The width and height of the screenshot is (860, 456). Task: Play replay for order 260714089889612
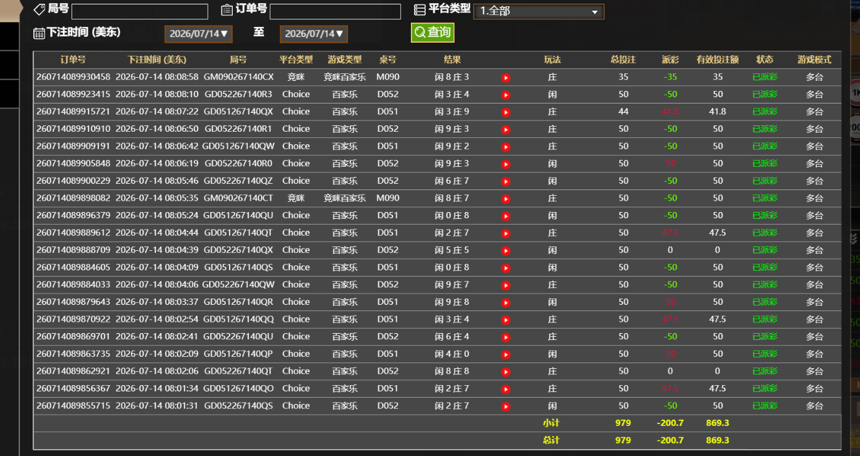[506, 233]
